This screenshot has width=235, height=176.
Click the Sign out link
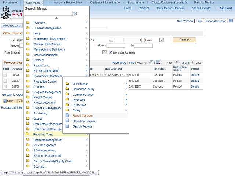(x=226, y=8)
